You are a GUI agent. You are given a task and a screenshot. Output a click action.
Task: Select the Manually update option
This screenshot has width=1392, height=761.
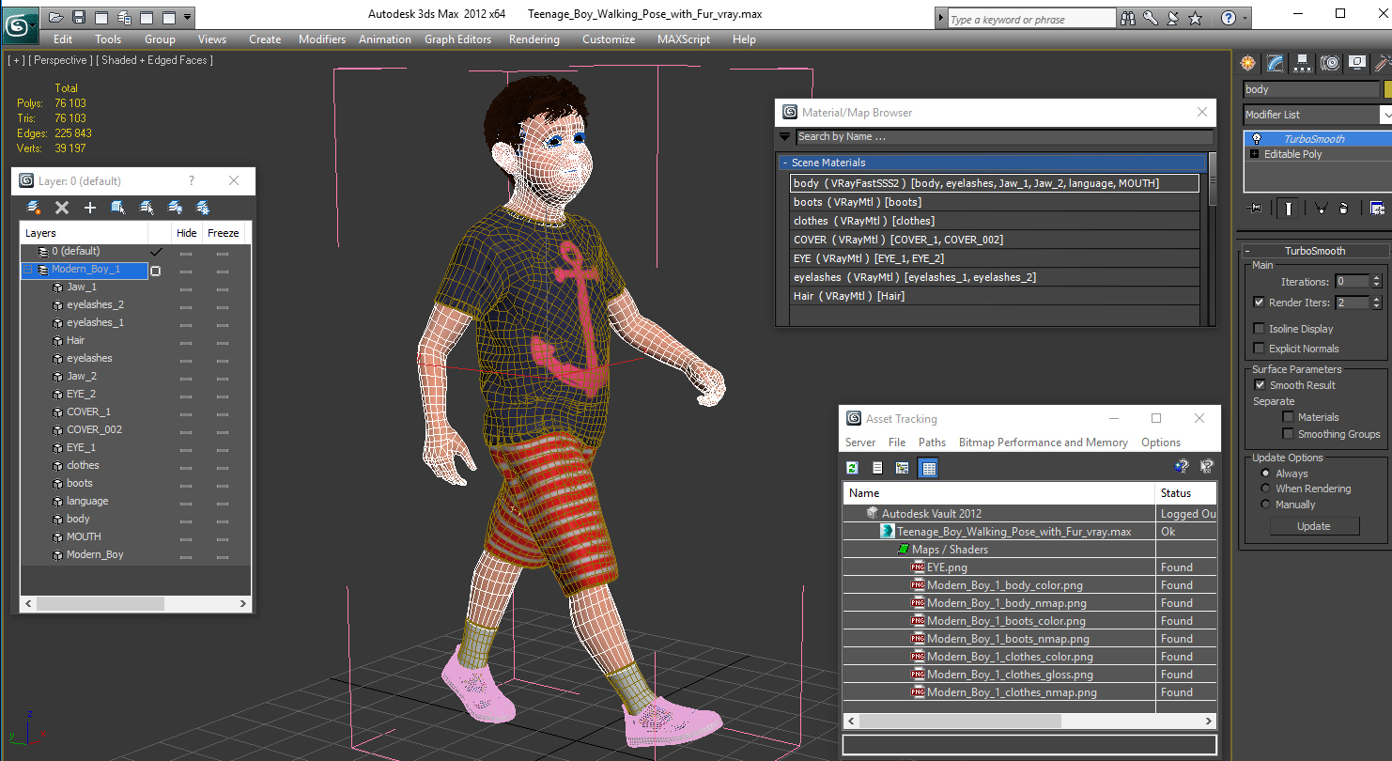pyautogui.click(x=1265, y=505)
